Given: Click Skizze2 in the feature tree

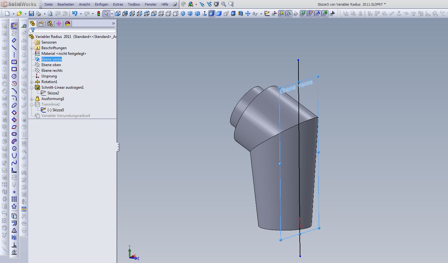Looking at the screenshot, I should tap(53, 93).
